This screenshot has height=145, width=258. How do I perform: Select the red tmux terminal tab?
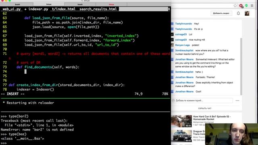tap(111, 4)
